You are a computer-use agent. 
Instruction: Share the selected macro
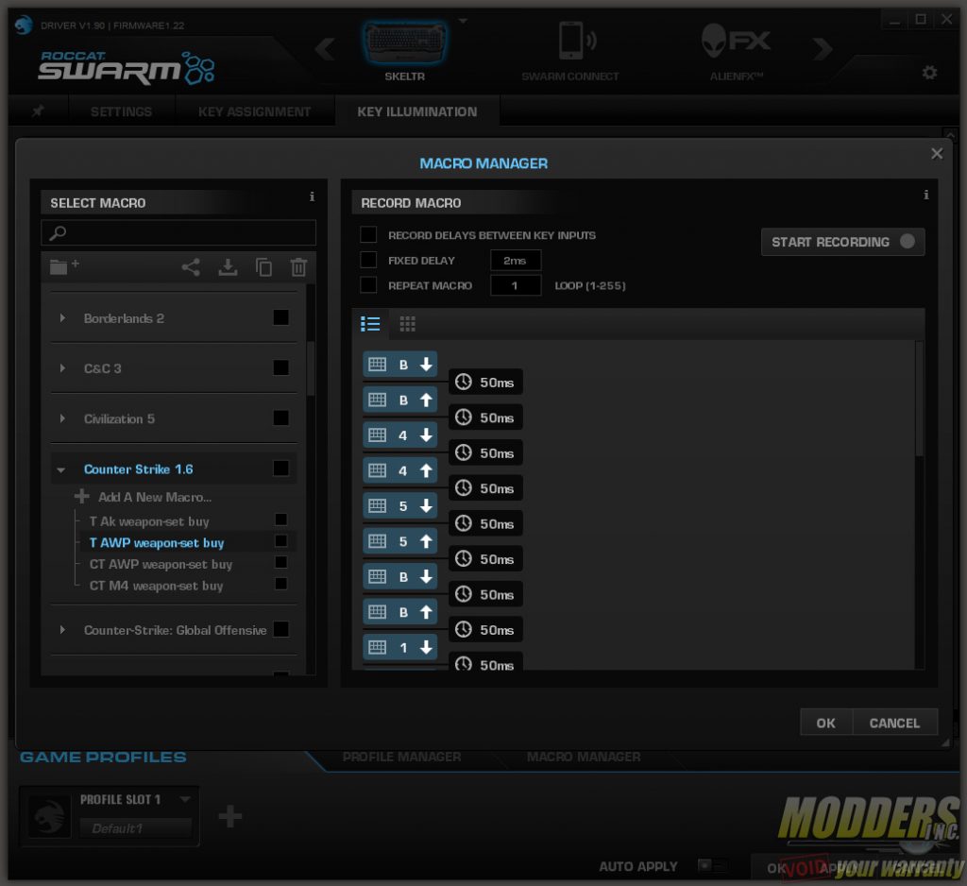click(191, 267)
